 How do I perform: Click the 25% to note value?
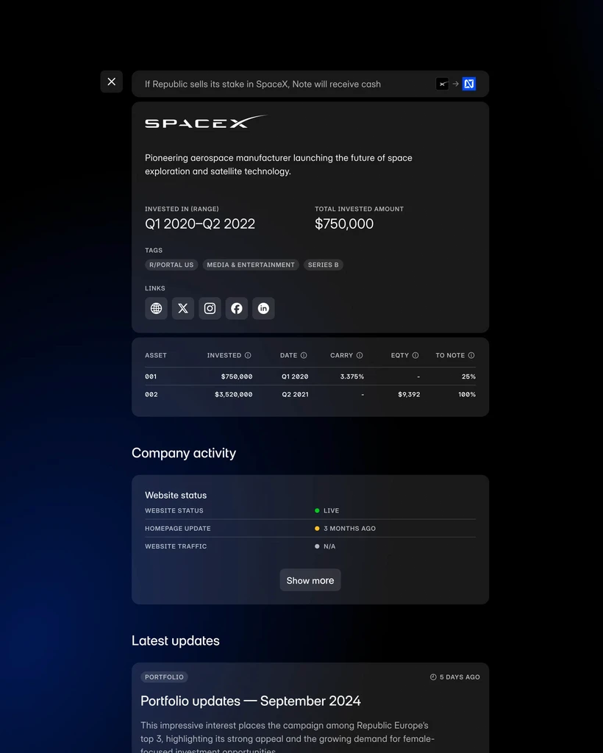click(468, 376)
